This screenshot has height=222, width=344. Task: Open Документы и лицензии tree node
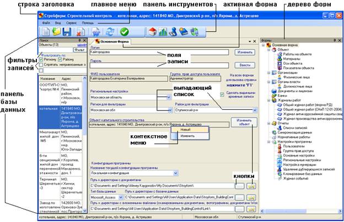[x=294, y=91]
